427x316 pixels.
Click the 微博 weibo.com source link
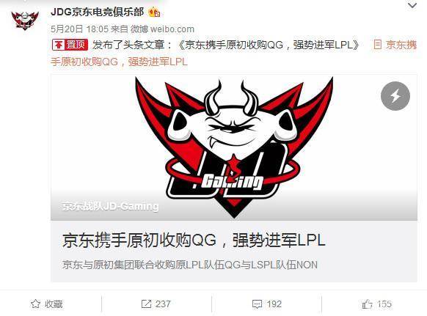pyautogui.click(x=162, y=29)
